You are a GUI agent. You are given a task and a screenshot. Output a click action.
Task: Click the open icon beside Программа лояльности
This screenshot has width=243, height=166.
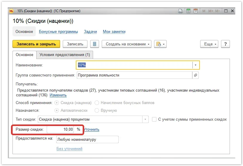click(195, 75)
